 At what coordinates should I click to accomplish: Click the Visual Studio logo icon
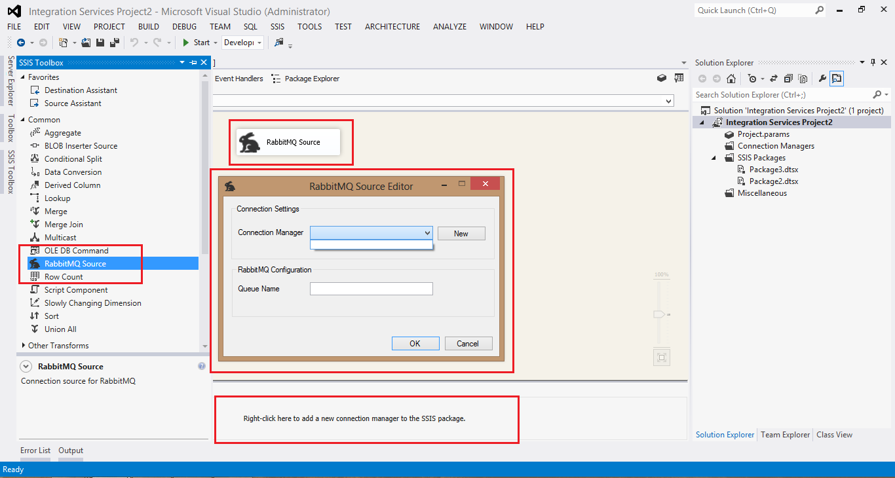[14, 11]
